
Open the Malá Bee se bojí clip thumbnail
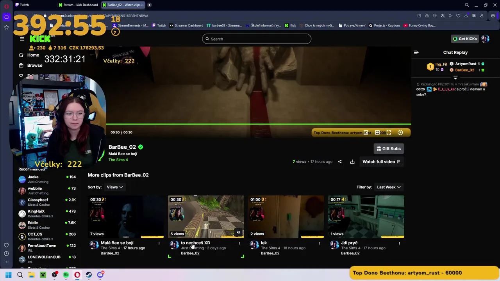click(126, 217)
